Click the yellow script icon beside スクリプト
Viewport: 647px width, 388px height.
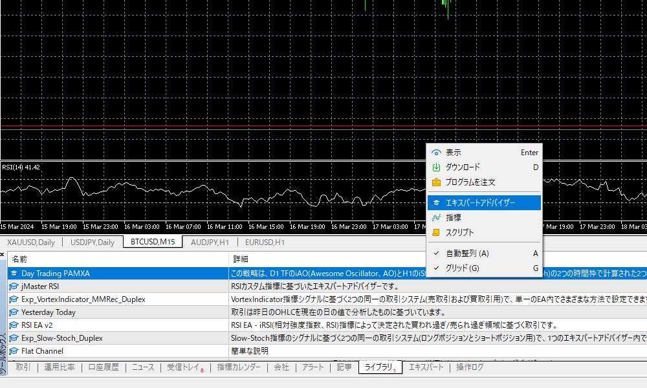[x=436, y=231]
